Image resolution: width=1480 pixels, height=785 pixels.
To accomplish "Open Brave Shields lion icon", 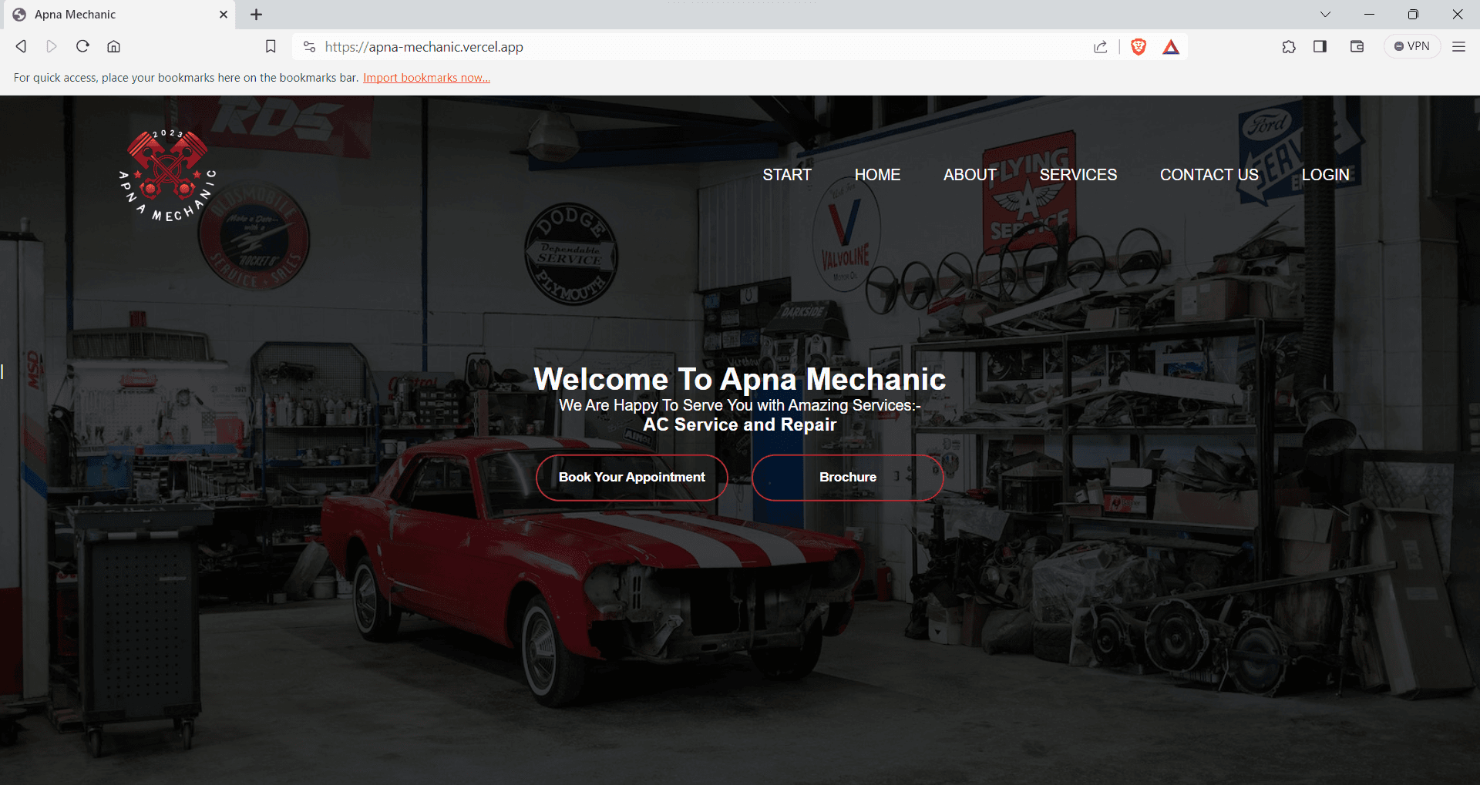I will 1139,47.
